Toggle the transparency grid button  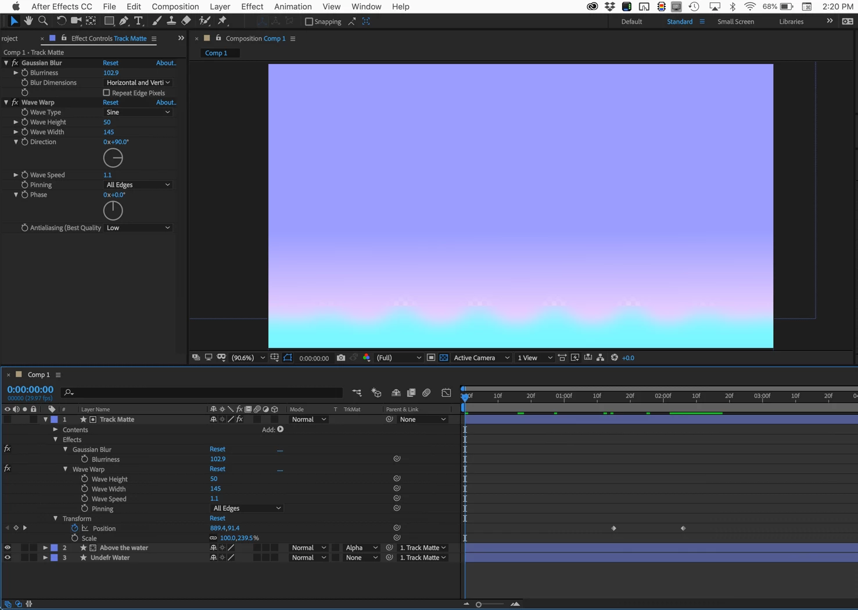point(444,358)
